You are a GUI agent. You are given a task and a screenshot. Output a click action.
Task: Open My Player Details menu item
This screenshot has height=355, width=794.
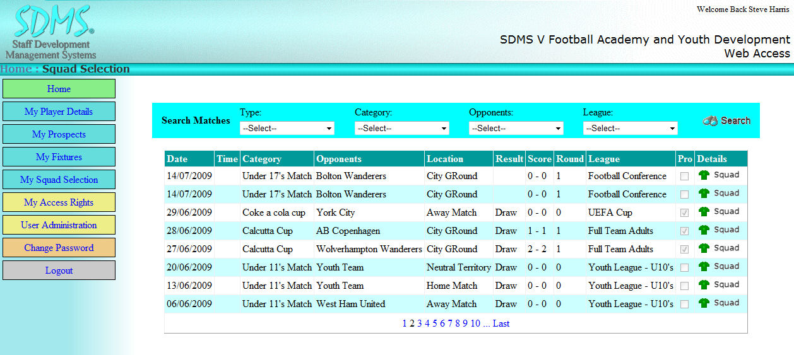59,112
